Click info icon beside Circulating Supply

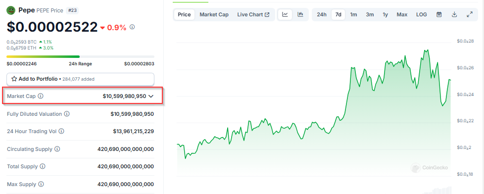point(57,149)
